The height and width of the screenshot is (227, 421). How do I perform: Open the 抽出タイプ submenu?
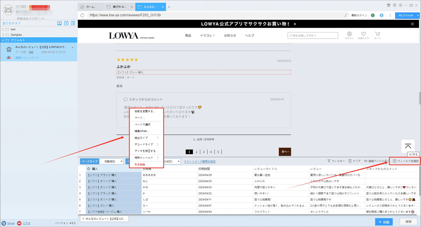(146, 138)
